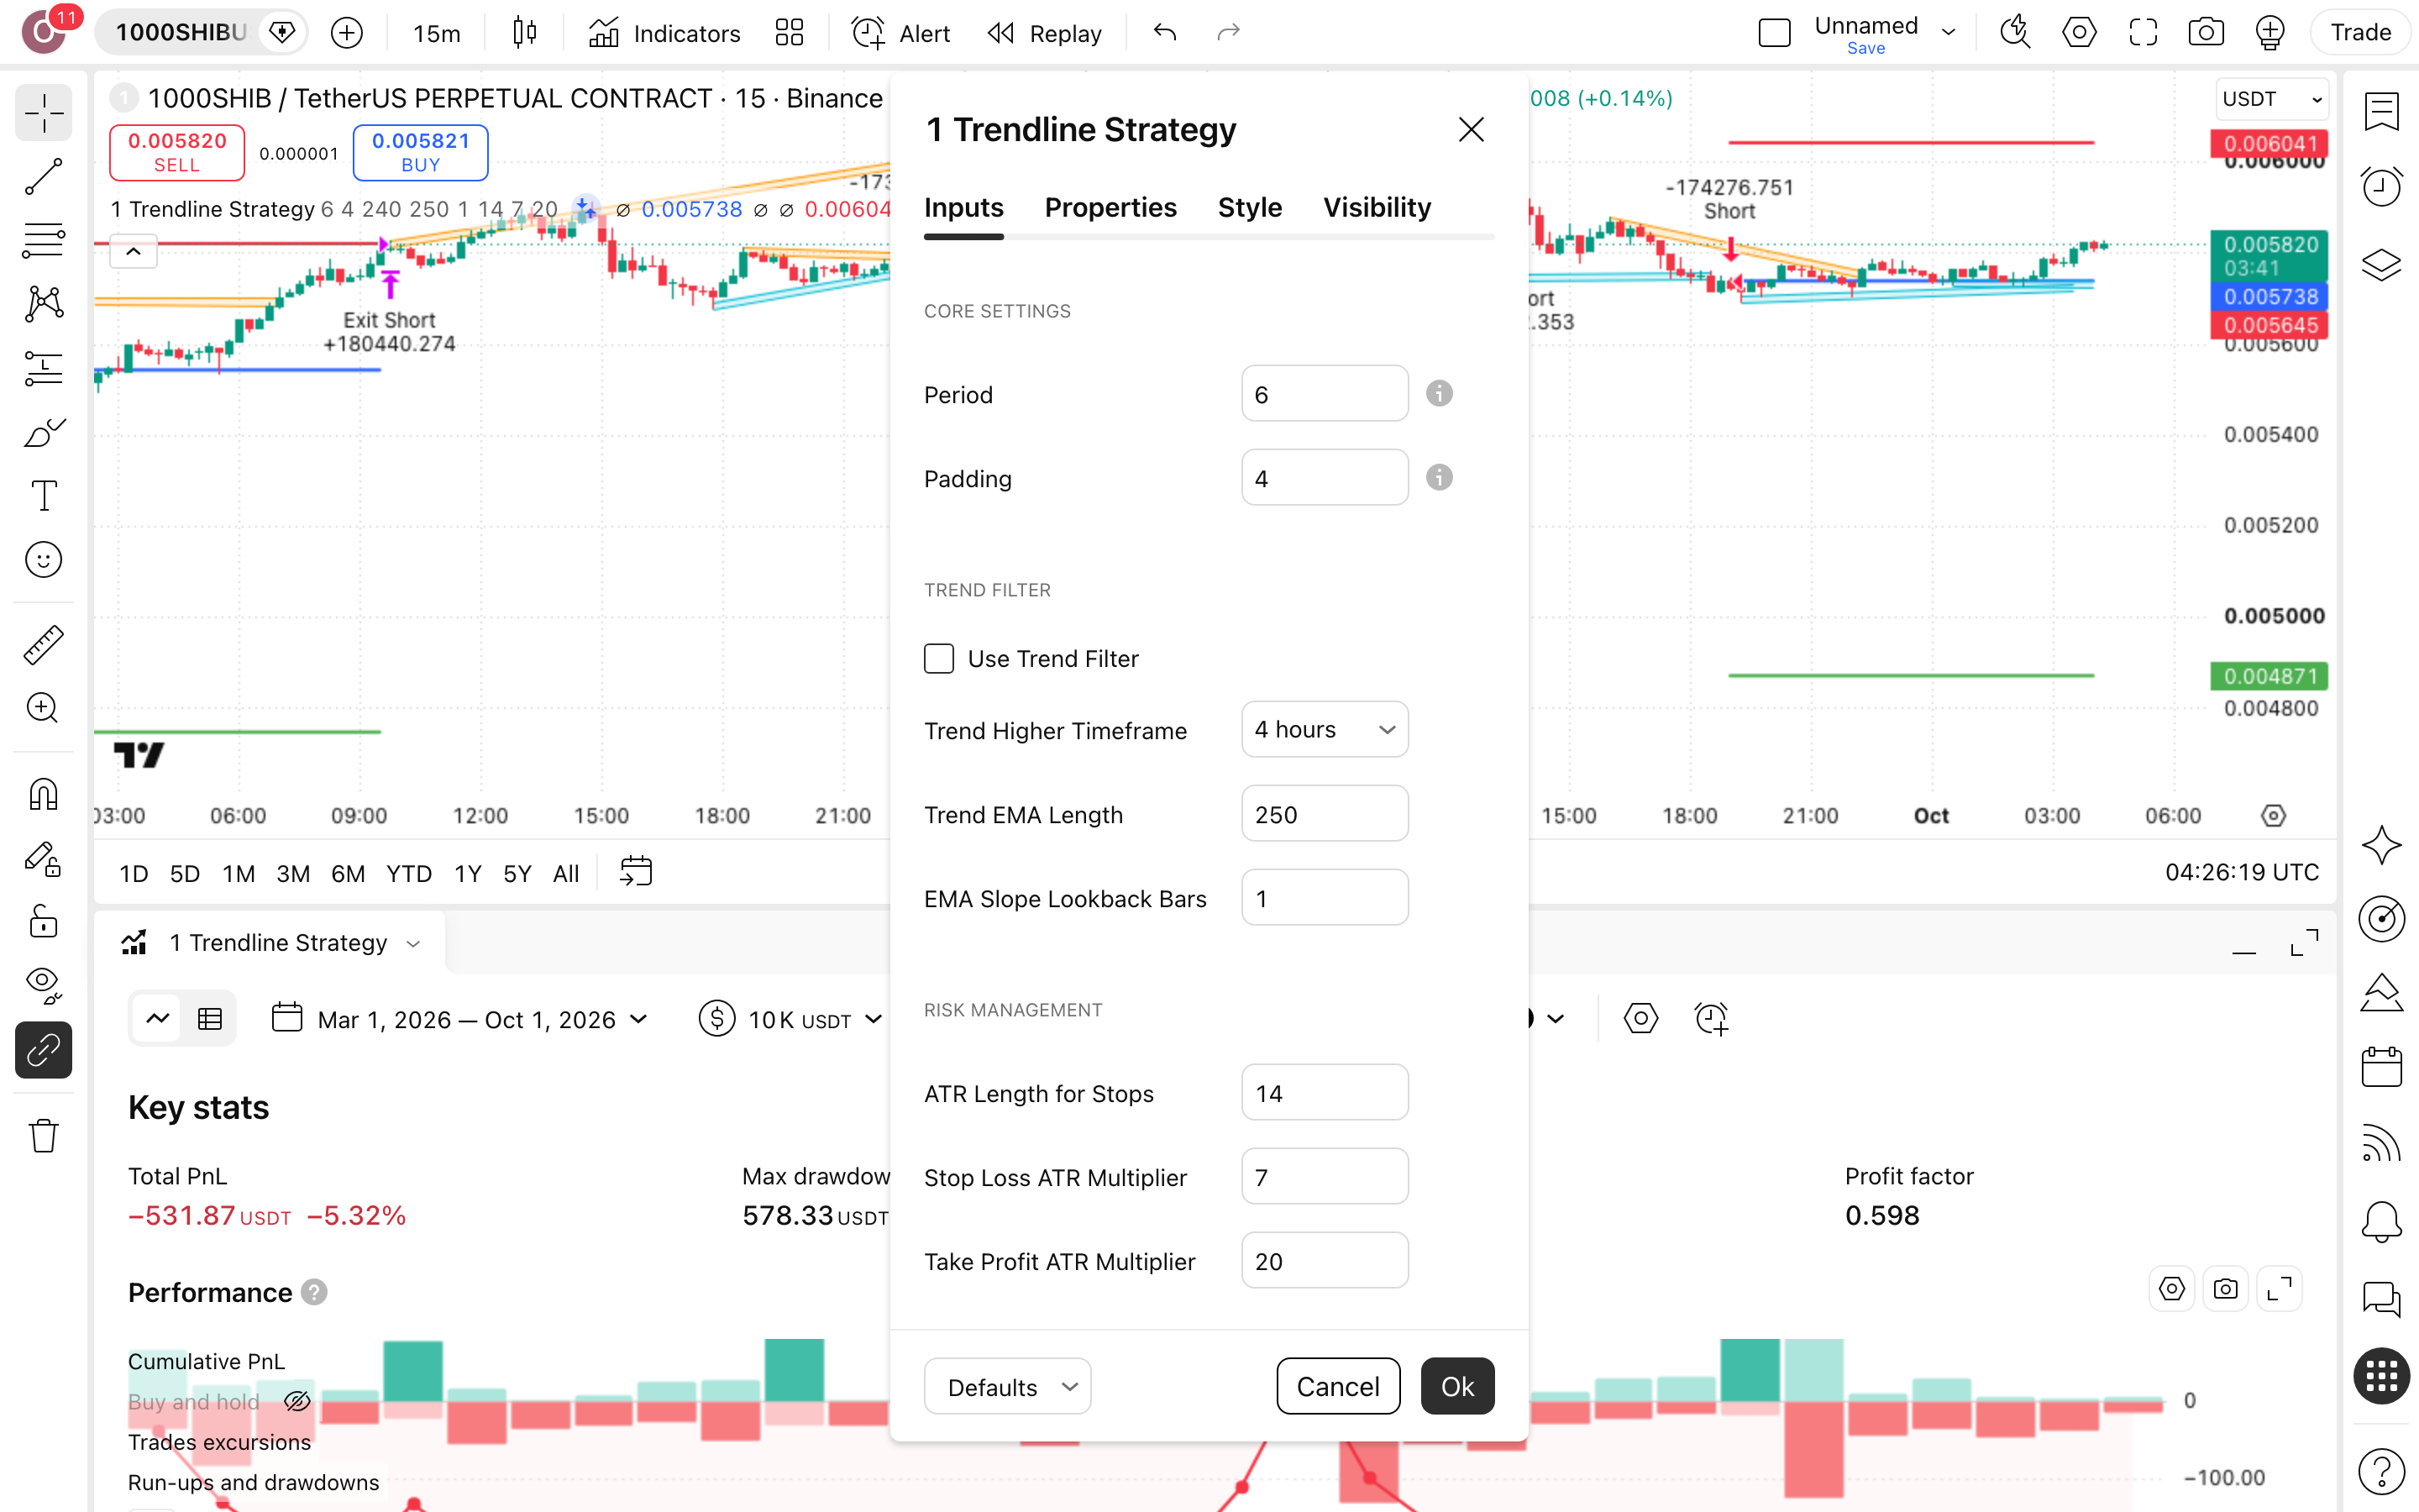Open the emoji and stickers tool

tap(43, 559)
